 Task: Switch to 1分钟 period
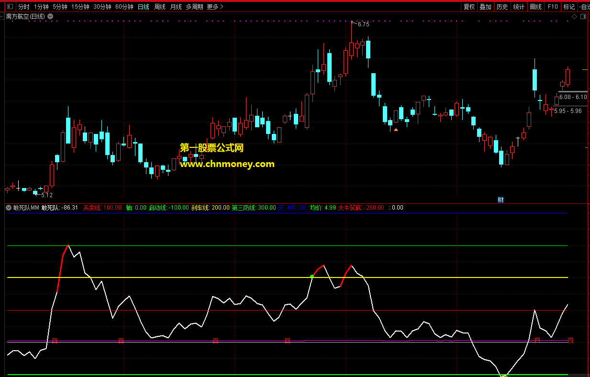pyautogui.click(x=41, y=7)
